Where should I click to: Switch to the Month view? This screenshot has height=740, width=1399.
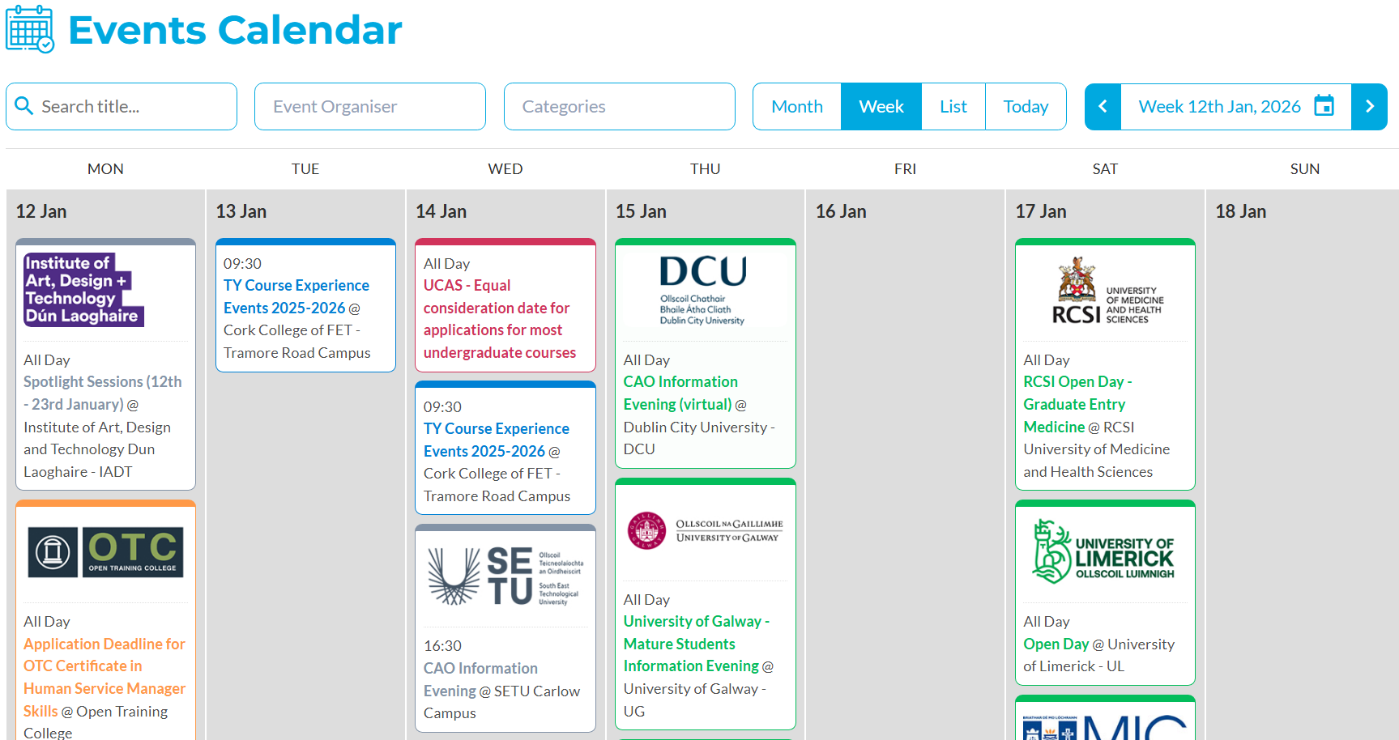point(796,106)
